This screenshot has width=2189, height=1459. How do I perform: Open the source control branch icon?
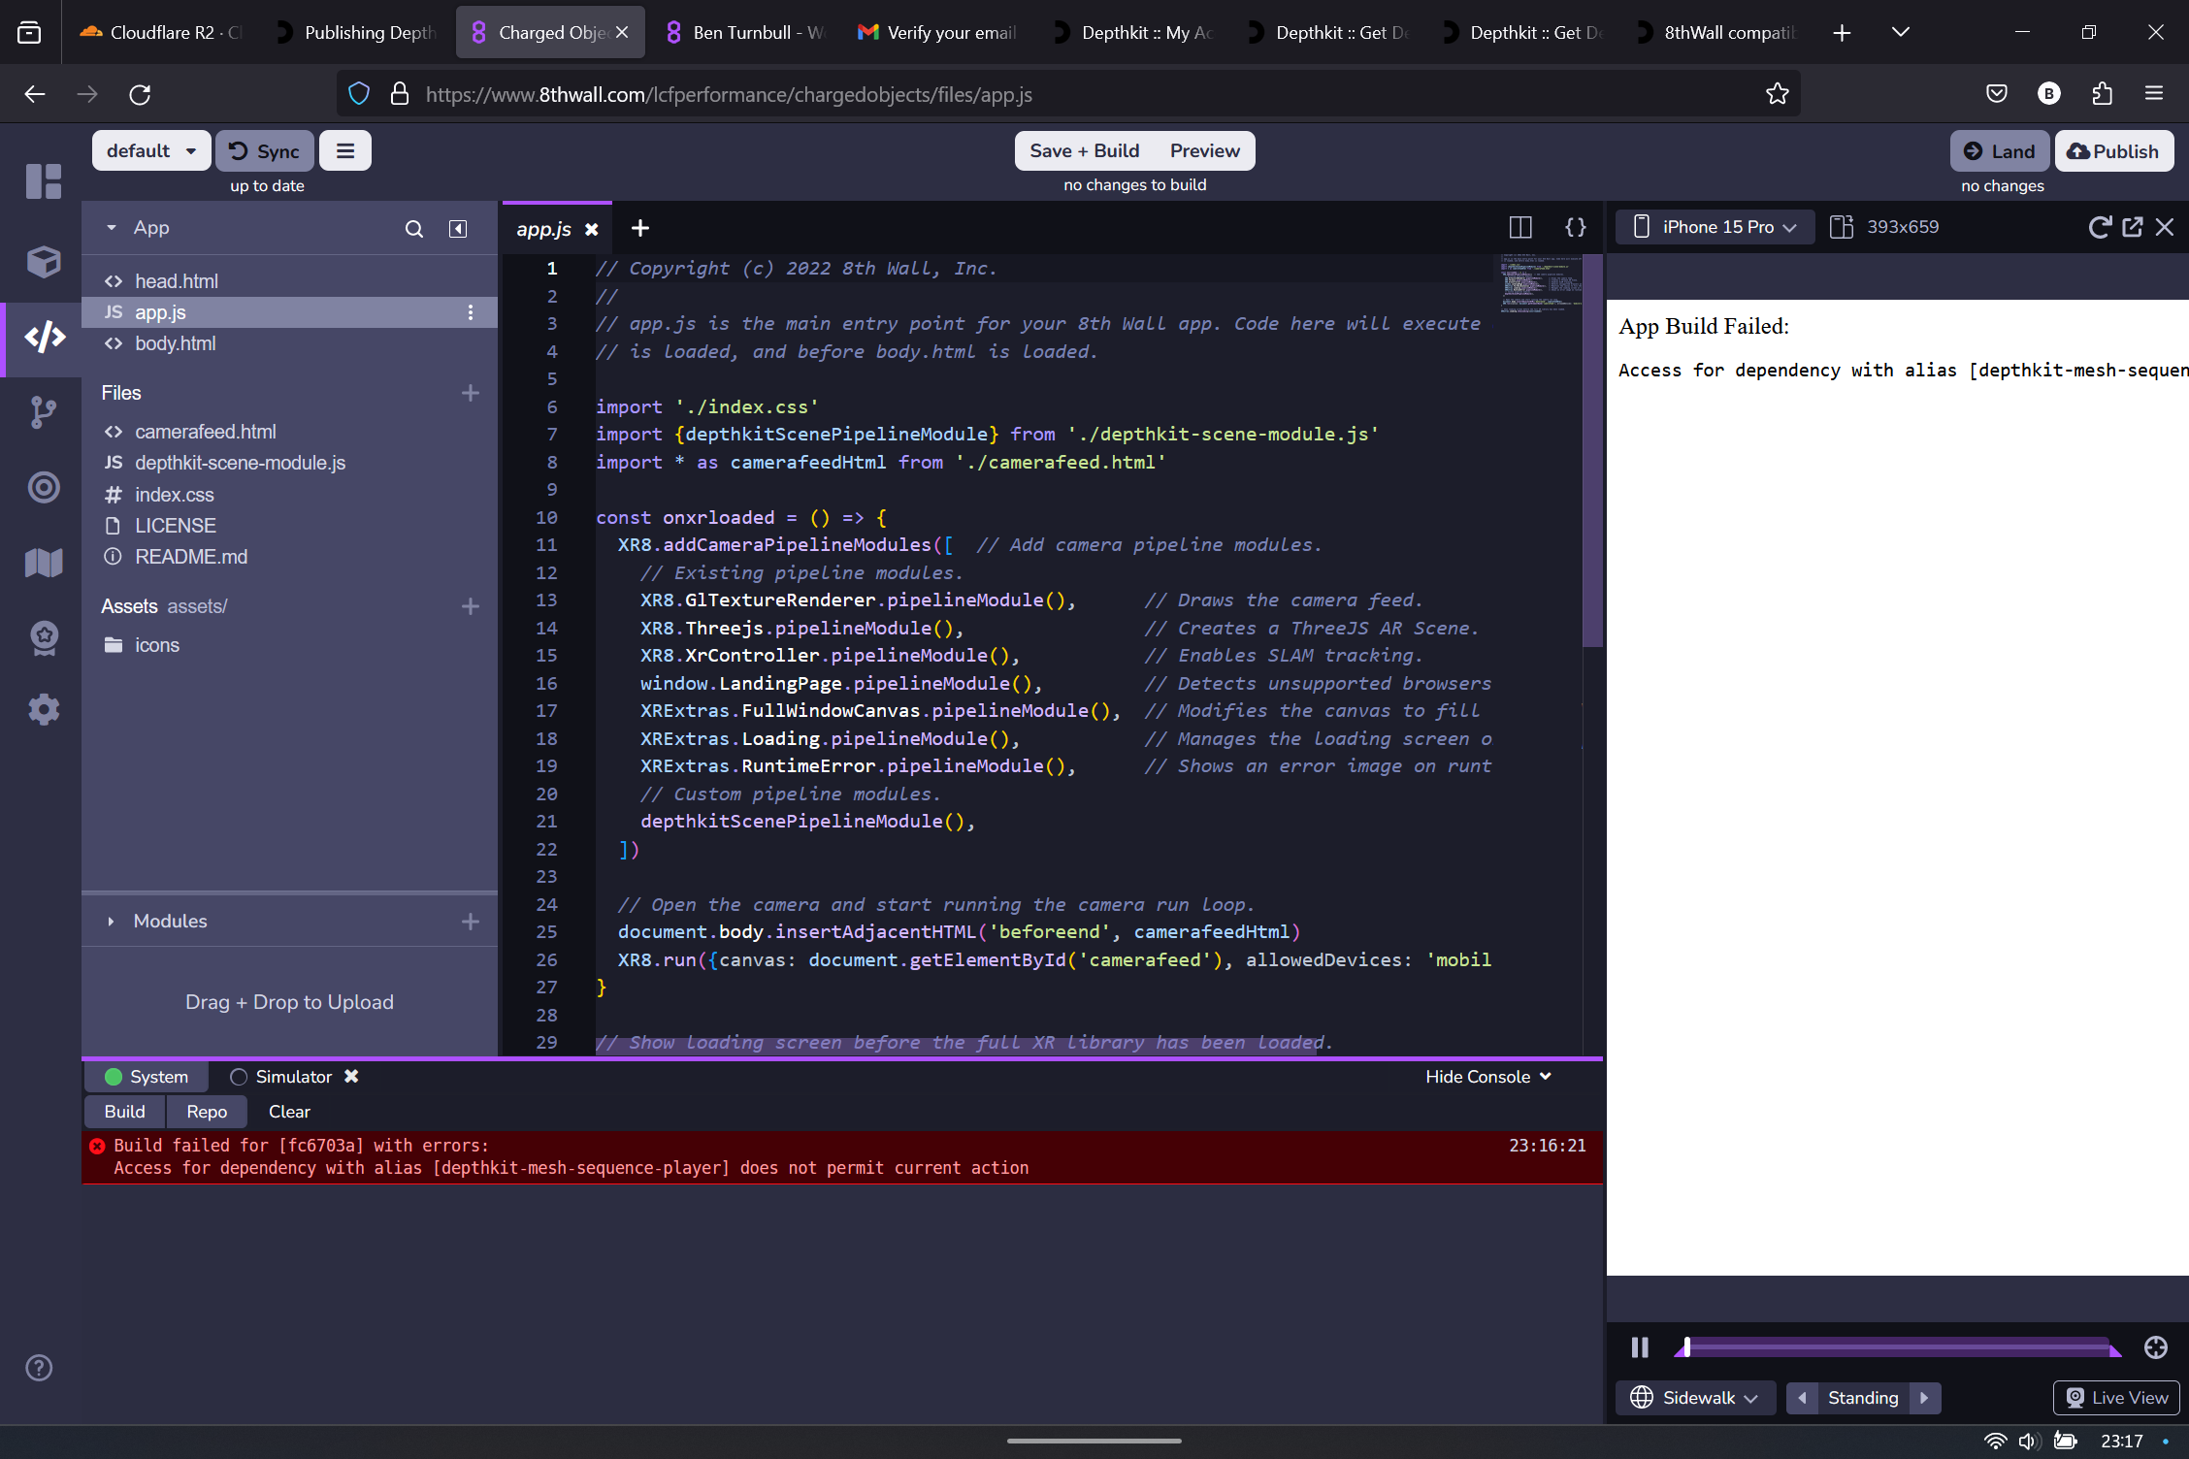coord(44,412)
